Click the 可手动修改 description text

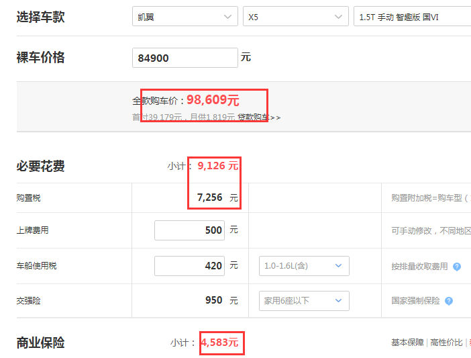pos(431,230)
